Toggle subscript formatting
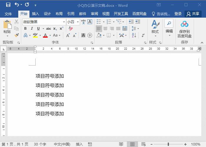 [55, 29]
